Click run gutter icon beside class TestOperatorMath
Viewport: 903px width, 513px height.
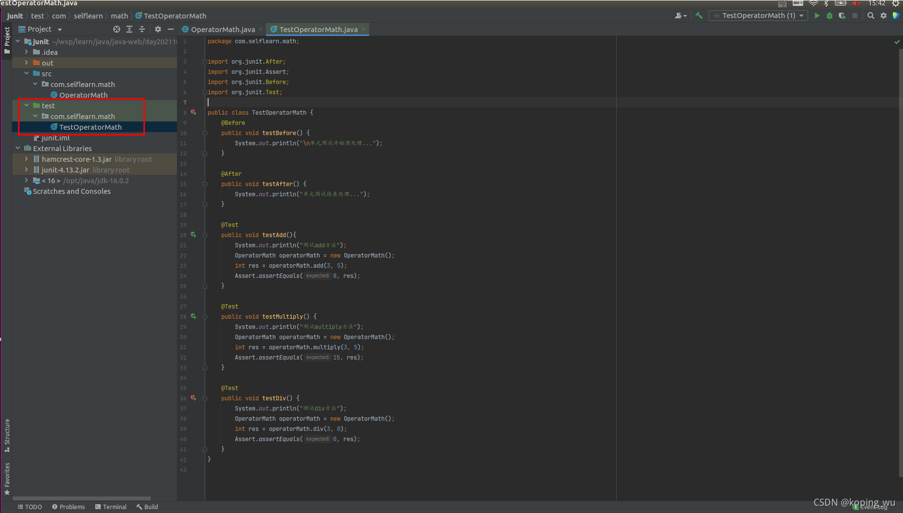[194, 112]
